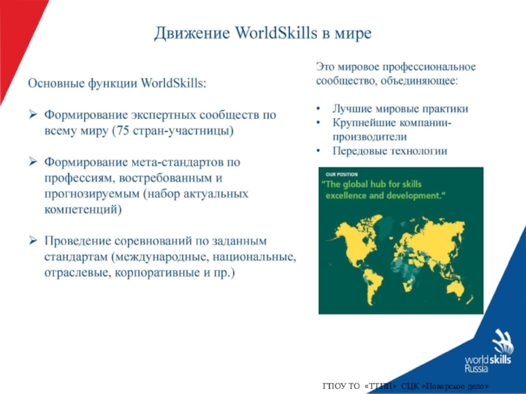Click the arrow bullet before 'Формирование мета-стандартов'
The image size is (526, 394).
[x=33, y=162]
